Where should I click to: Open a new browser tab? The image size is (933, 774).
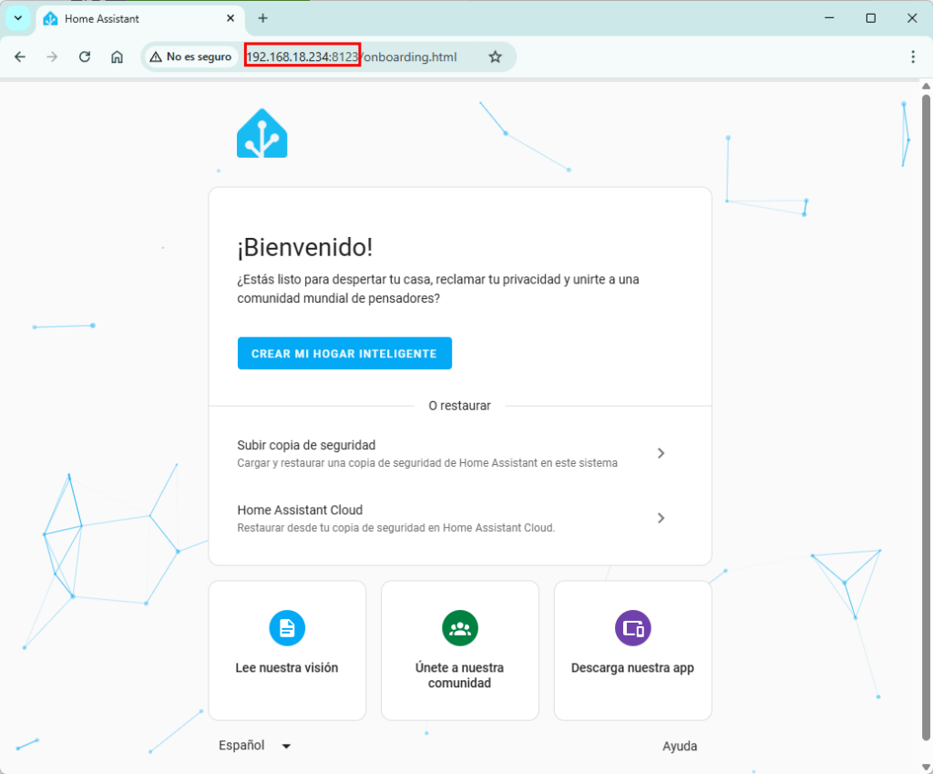[262, 18]
